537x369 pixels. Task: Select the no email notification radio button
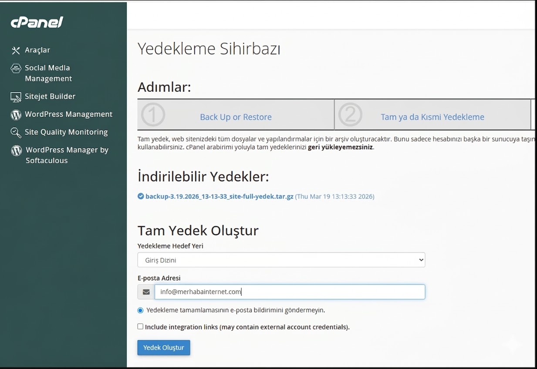click(140, 310)
